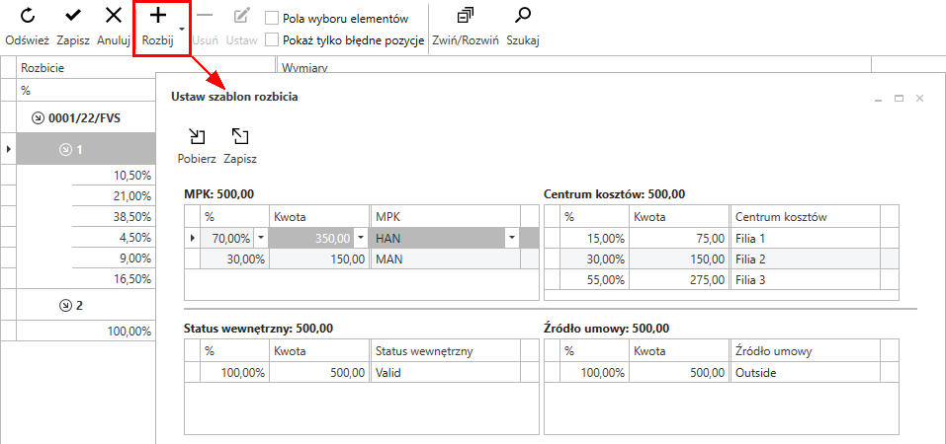946x444 pixels.
Task: Collapse position 1 row expander
Action: 65,149
